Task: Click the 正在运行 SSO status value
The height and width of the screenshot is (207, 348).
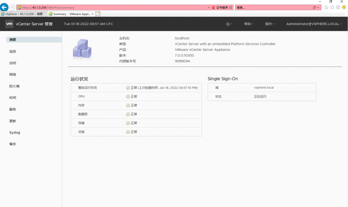Action: coord(260,97)
